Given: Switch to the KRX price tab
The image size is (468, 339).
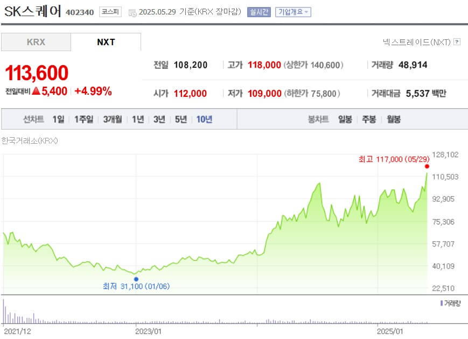Looking at the screenshot, I should (x=36, y=42).
